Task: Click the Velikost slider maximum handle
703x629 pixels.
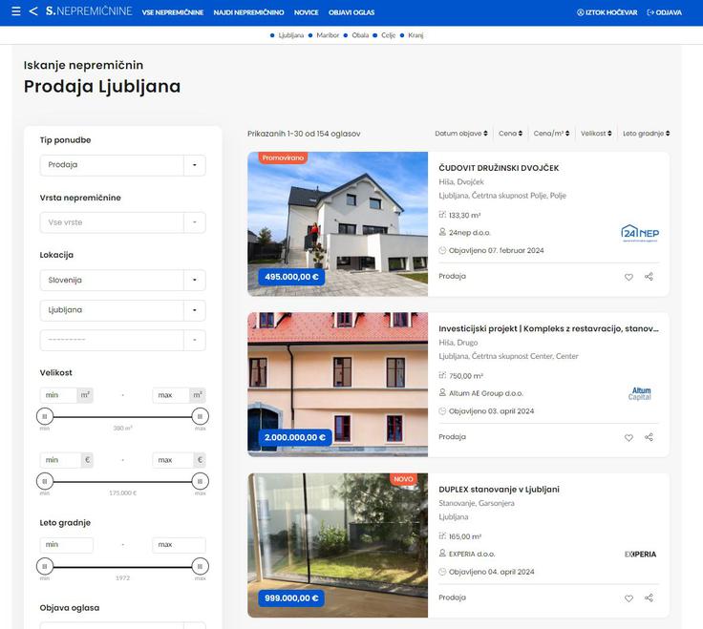Action: (x=200, y=417)
